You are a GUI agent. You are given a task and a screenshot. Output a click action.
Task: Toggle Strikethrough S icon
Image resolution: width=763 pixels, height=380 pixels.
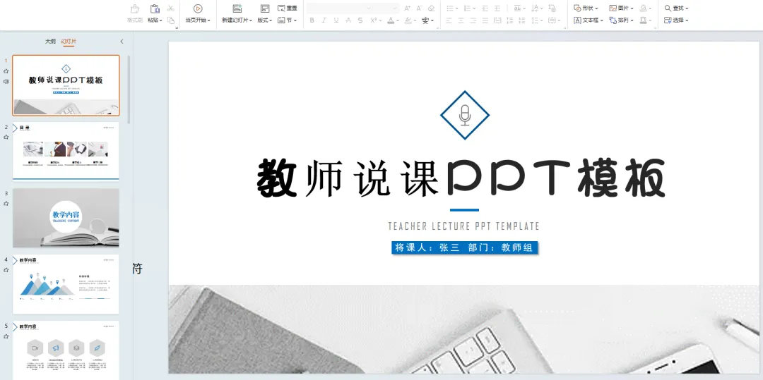360,20
